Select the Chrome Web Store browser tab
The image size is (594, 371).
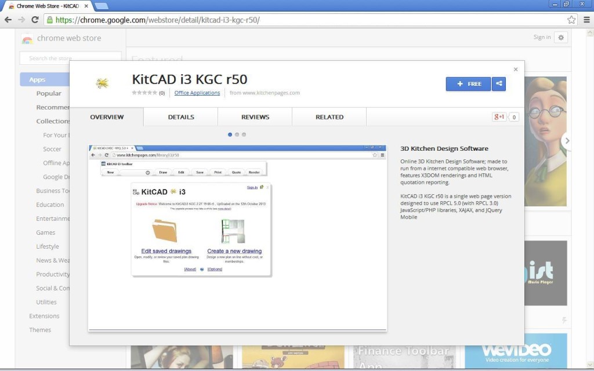(48, 6)
